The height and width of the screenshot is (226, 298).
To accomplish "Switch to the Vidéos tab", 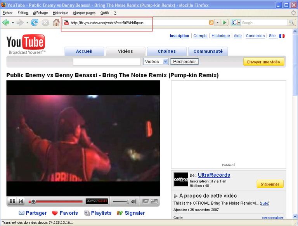I will 125,51.
